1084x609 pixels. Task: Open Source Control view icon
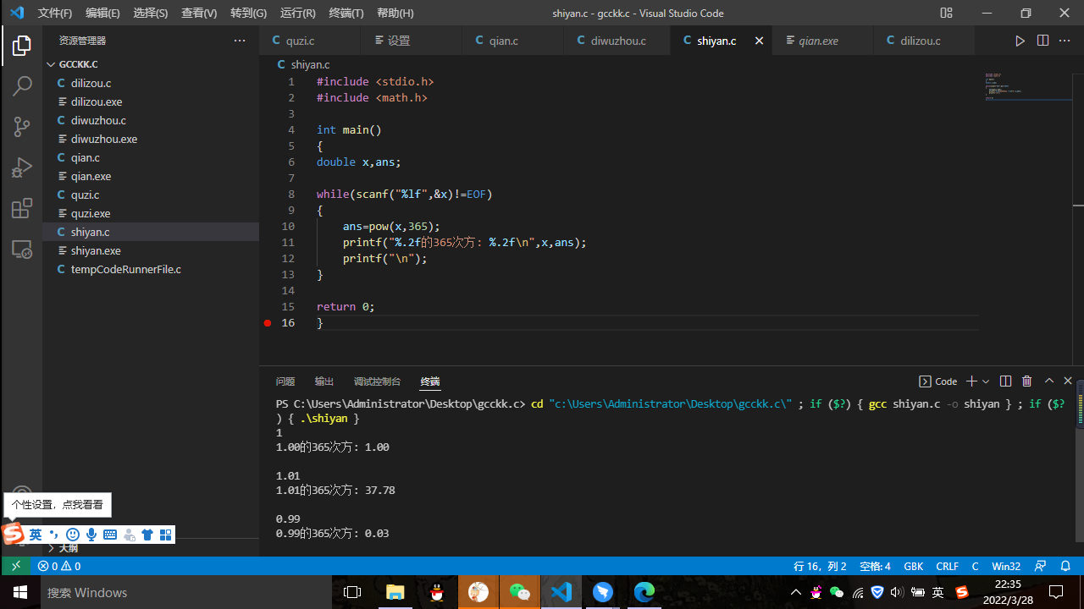pyautogui.click(x=22, y=127)
